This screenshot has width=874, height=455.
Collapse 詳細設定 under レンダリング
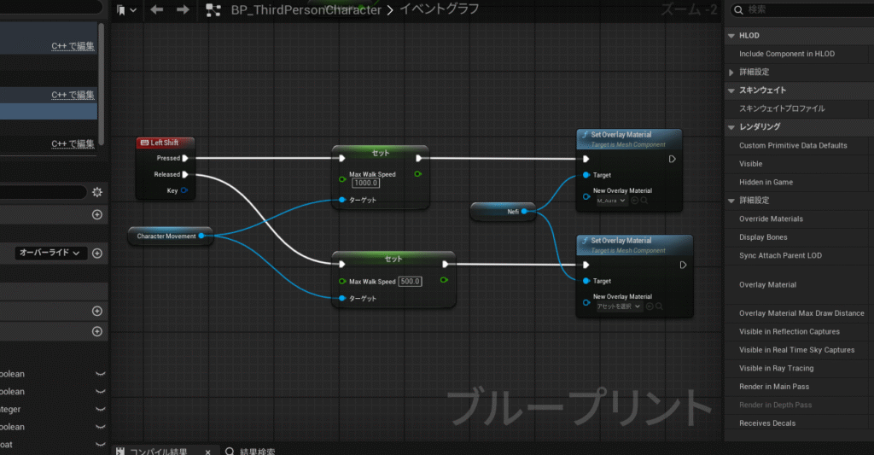point(731,201)
